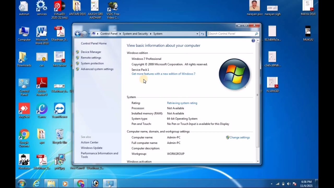The height and width of the screenshot is (188, 334).
Task: Open Action Center
Action: 90,143
